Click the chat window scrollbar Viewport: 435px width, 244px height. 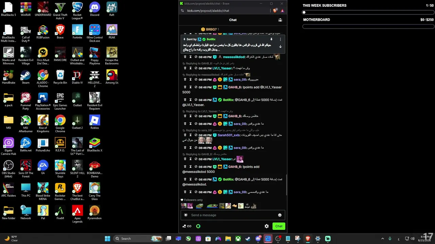point(286,185)
